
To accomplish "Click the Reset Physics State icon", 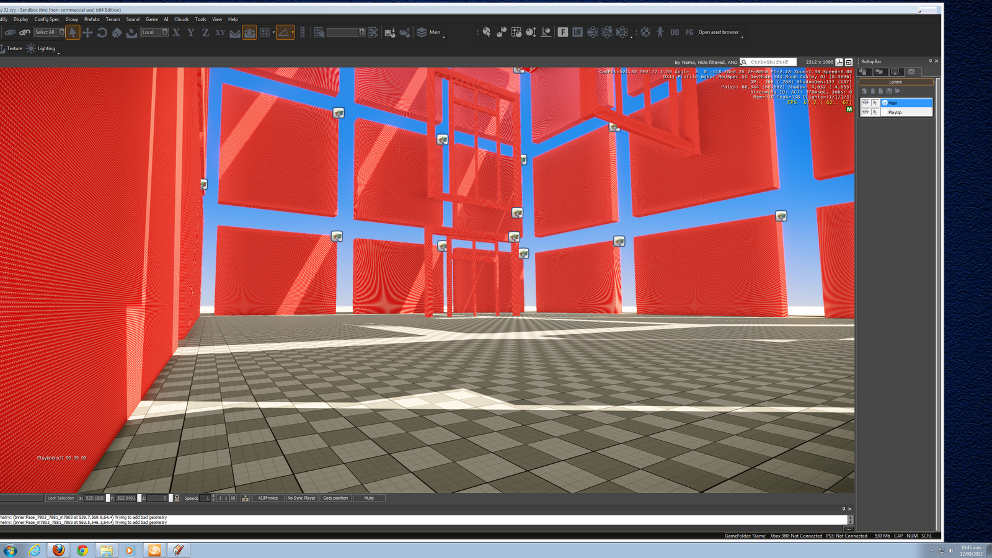I will point(546,32).
